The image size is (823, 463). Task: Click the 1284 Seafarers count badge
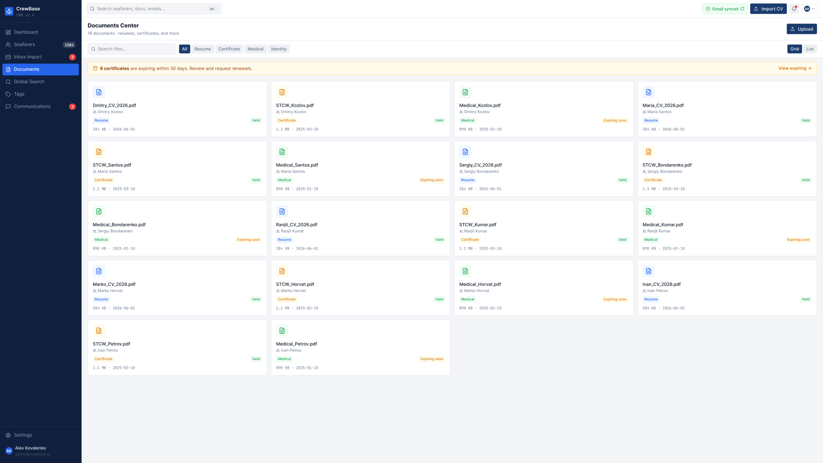[x=69, y=45]
